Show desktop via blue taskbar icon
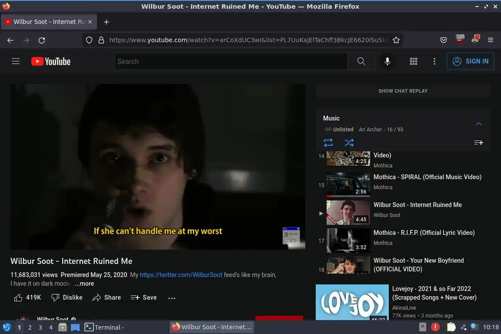Screen dimensions: 501x334 click(x=75, y=327)
